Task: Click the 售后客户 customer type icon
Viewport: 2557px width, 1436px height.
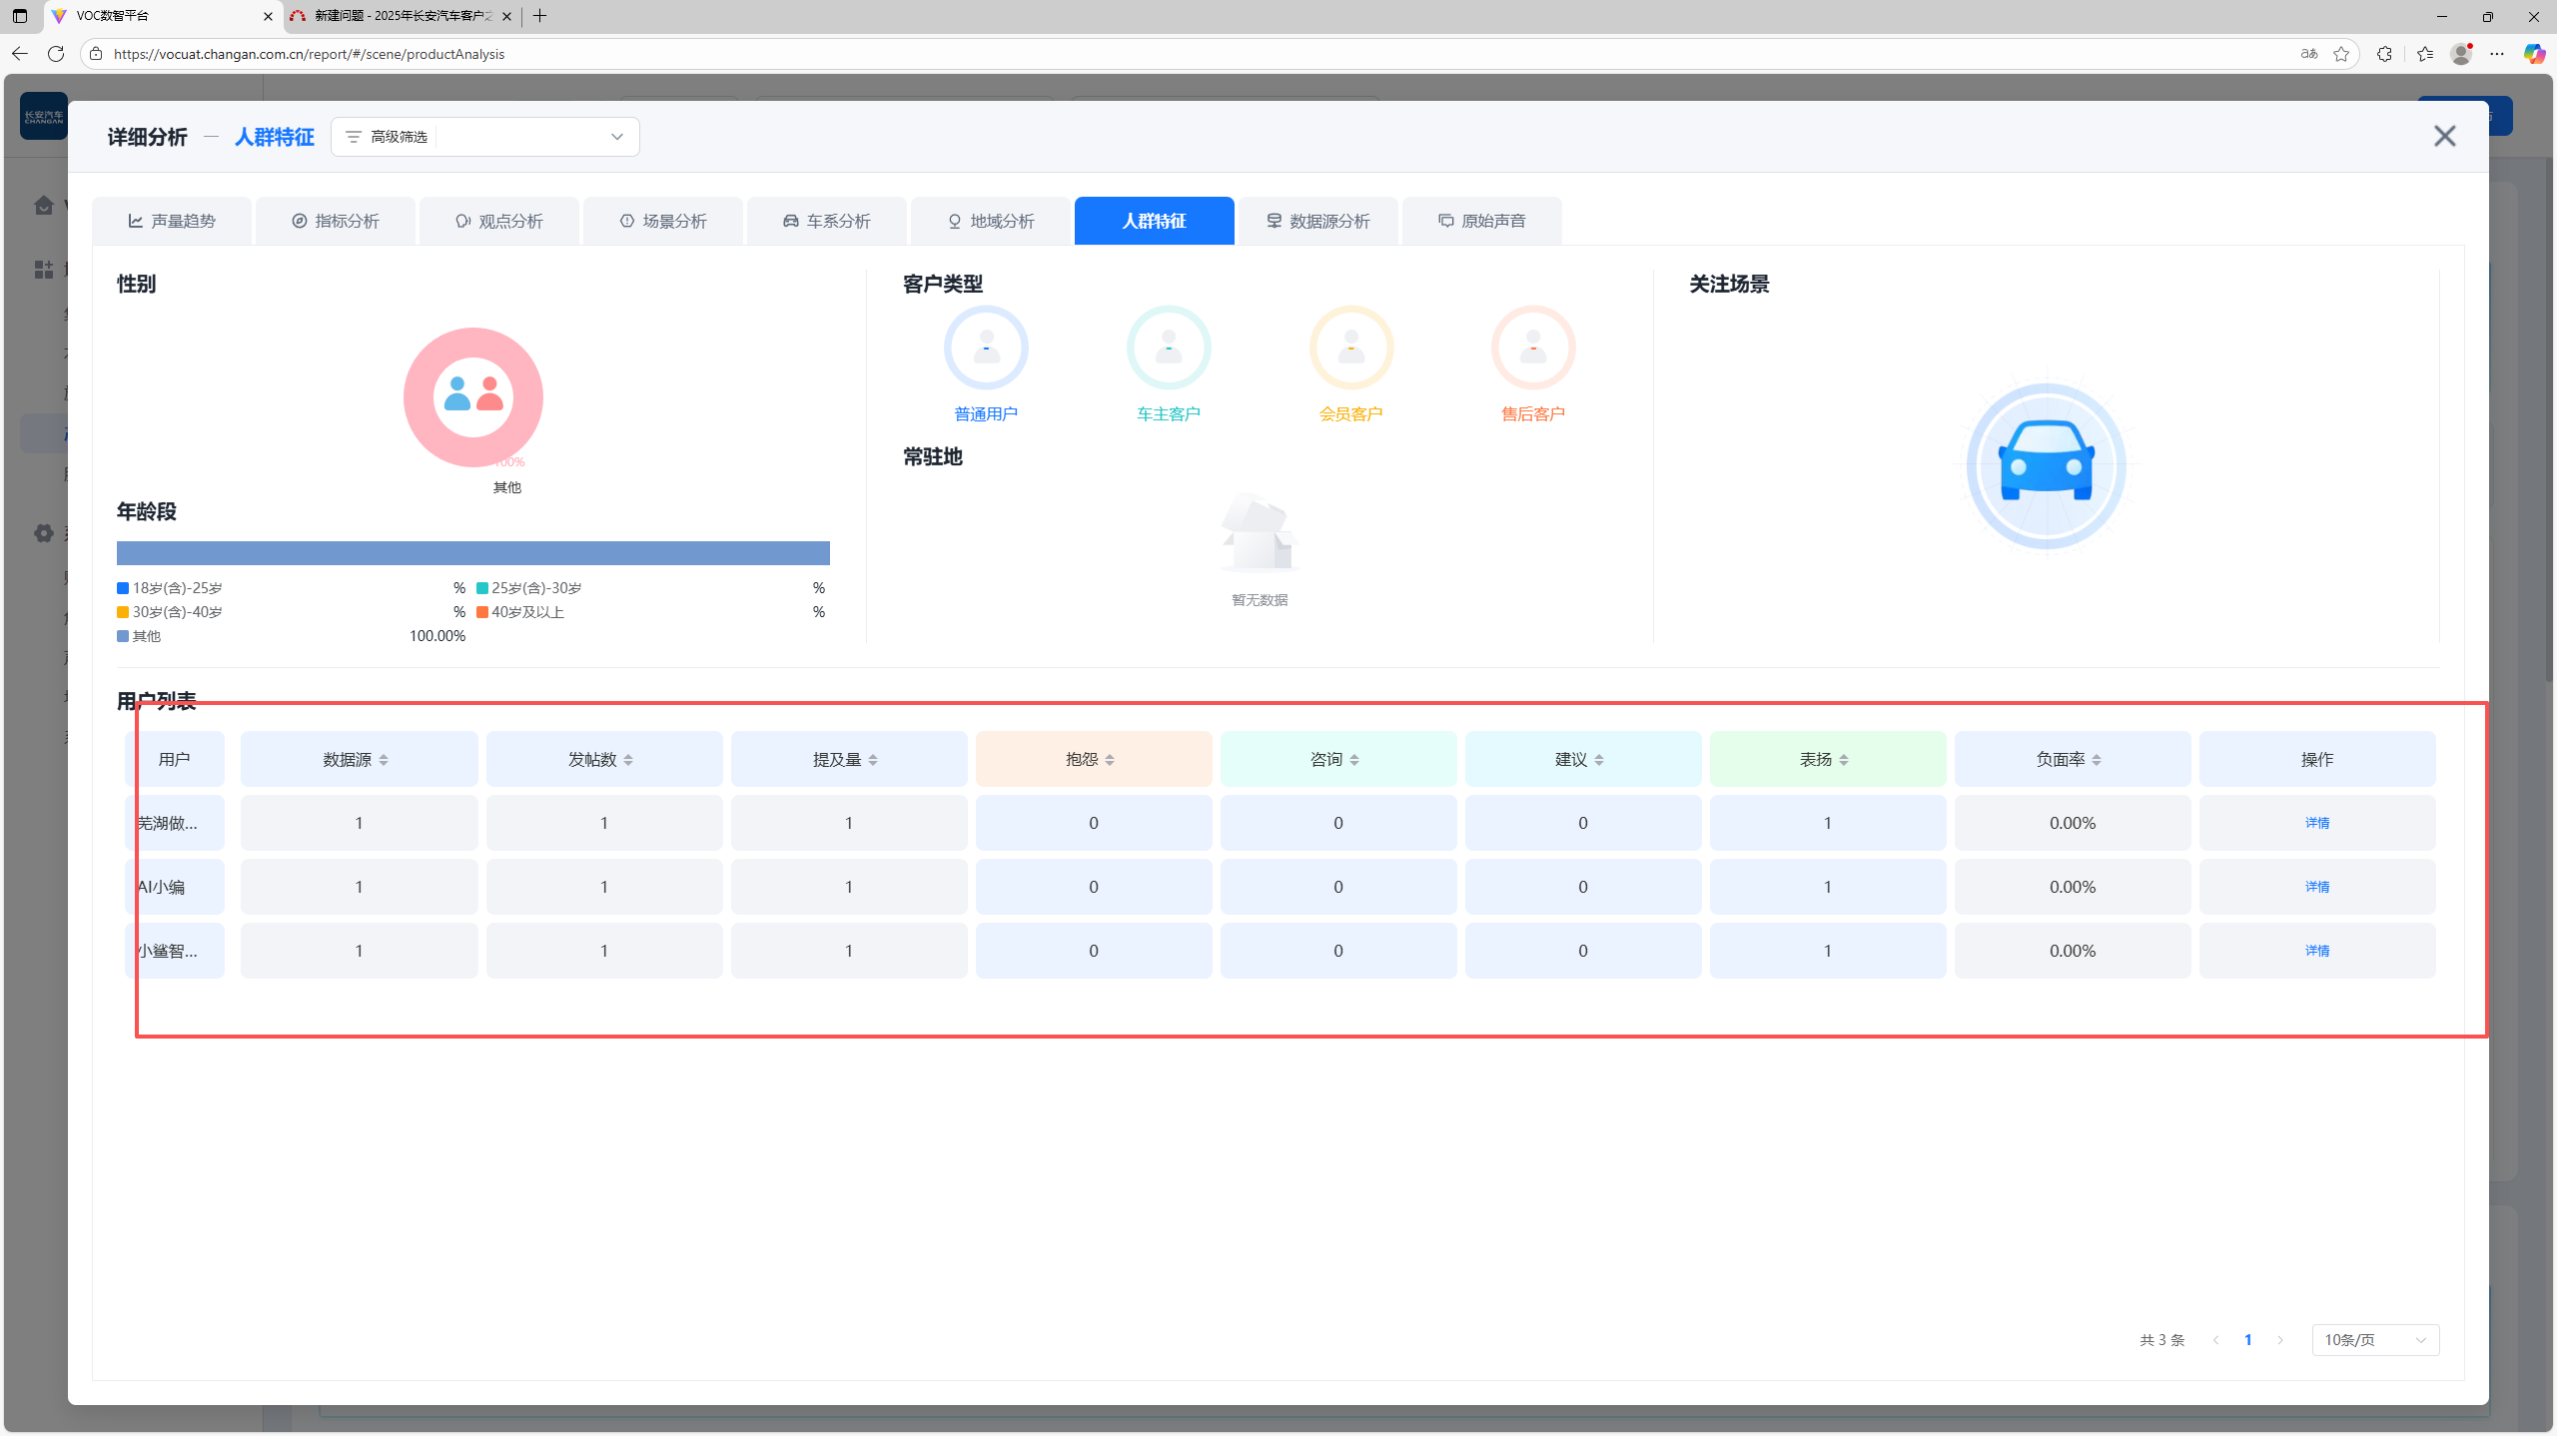Action: (x=1532, y=348)
